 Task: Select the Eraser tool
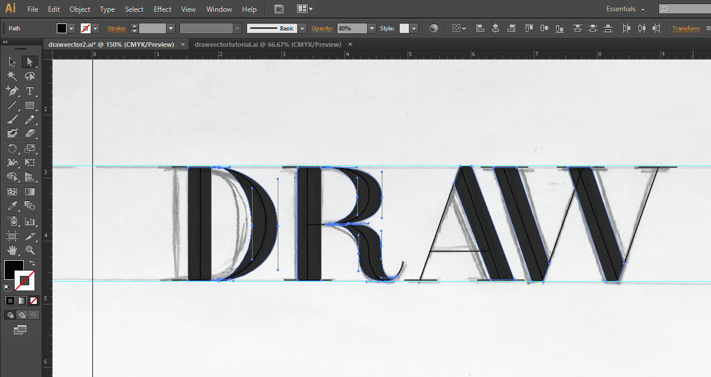(29, 133)
